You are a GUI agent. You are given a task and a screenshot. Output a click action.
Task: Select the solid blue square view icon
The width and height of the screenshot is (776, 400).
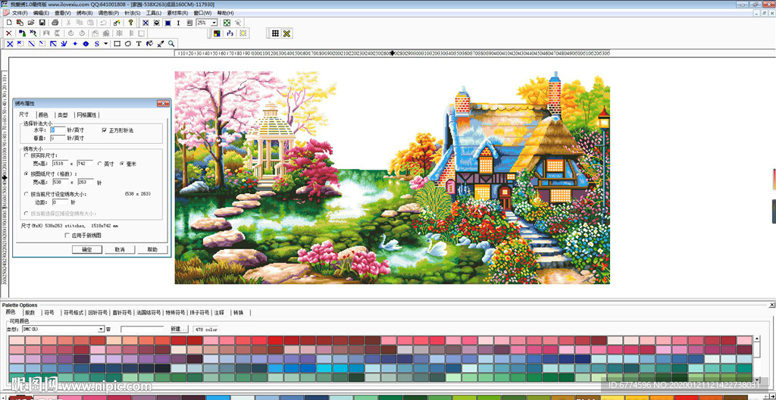click(167, 22)
